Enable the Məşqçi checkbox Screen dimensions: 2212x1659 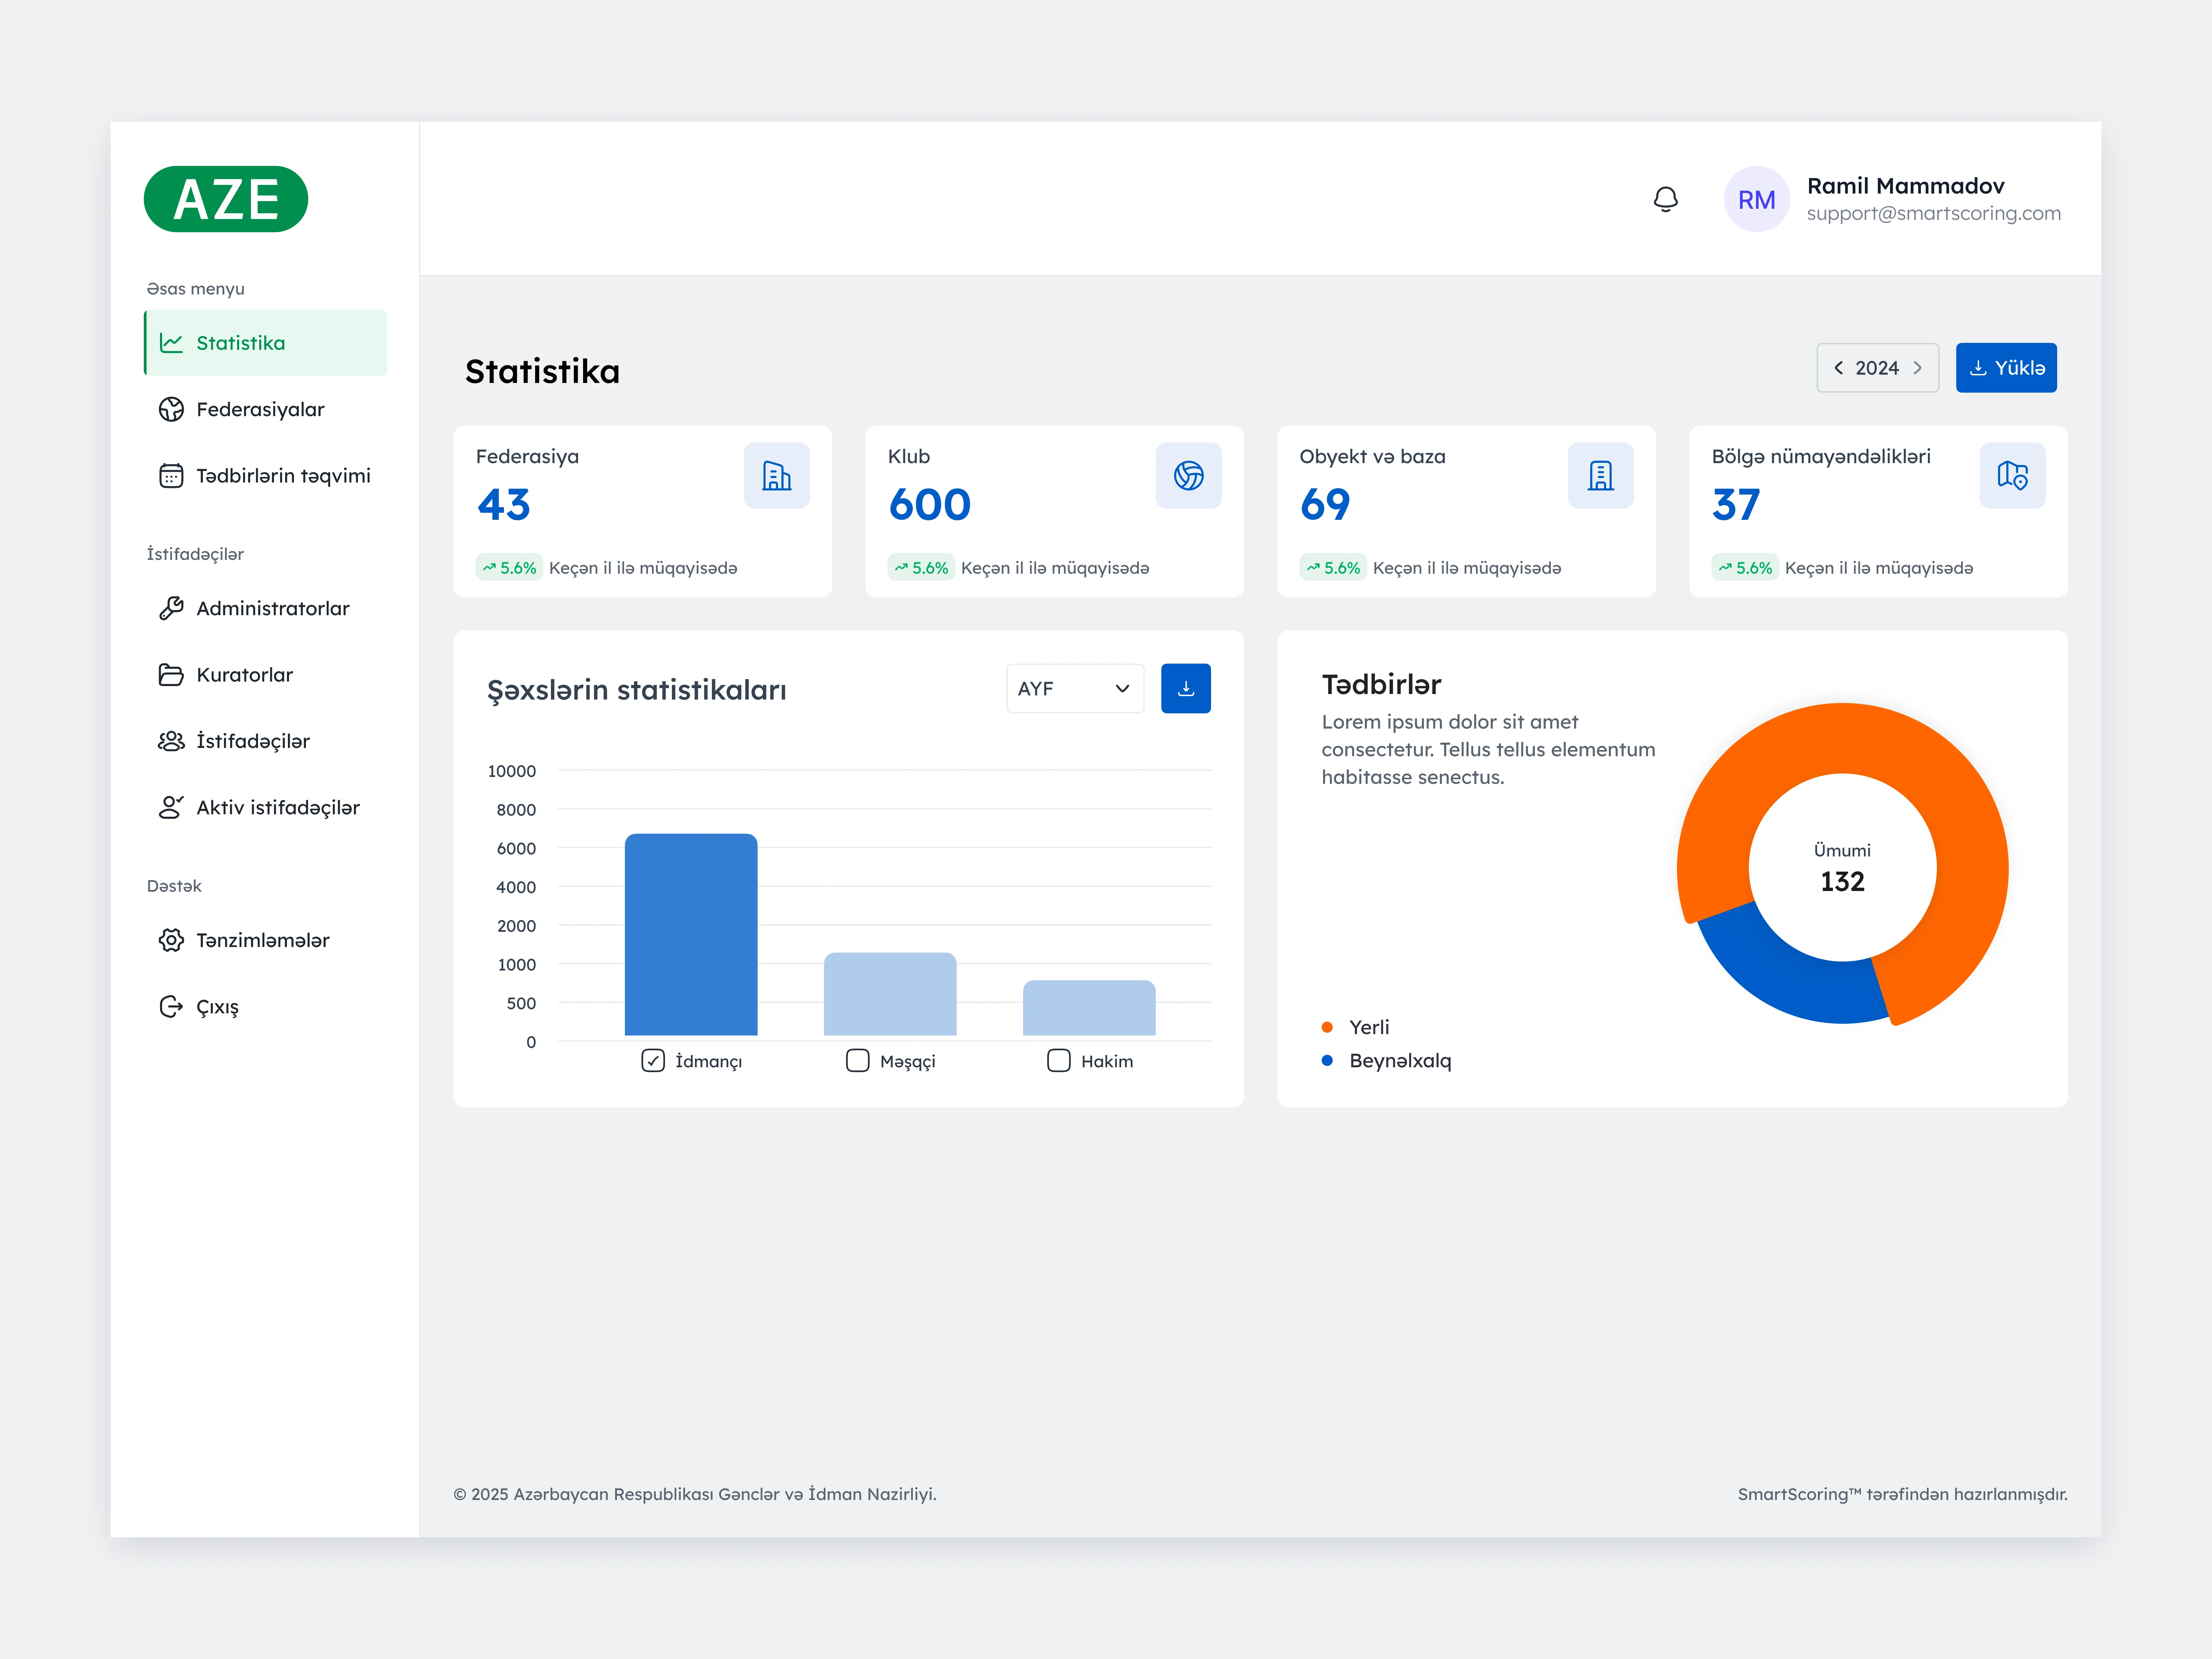(857, 1060)
